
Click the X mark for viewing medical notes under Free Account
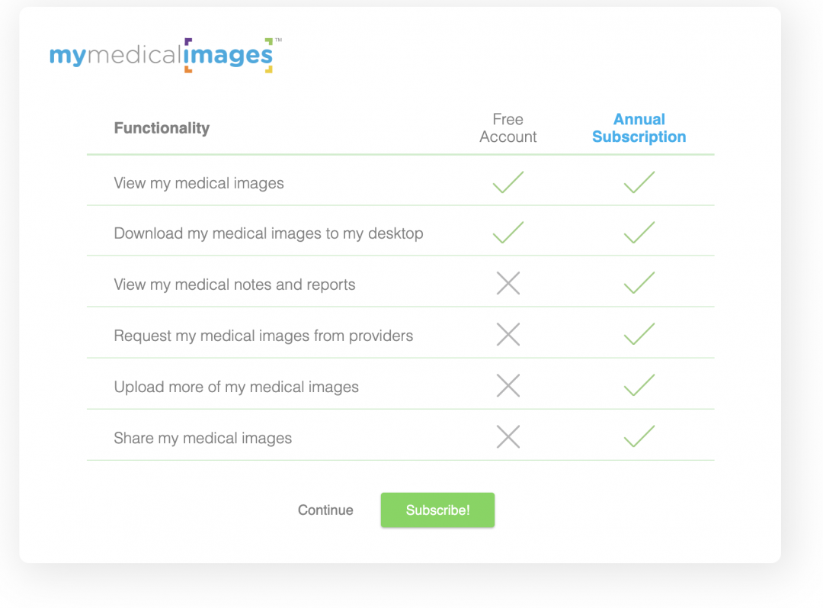point(508,283)
